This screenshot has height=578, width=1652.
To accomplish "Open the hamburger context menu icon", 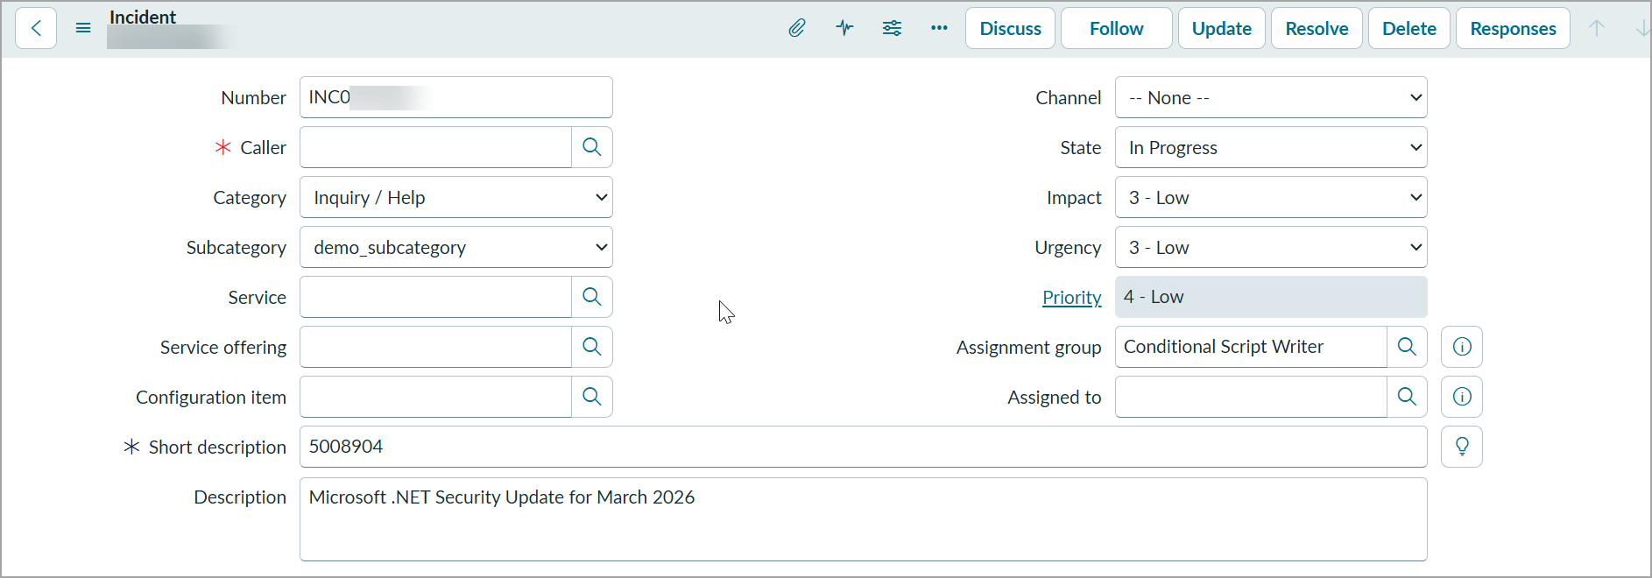I will tap(83, 28).
